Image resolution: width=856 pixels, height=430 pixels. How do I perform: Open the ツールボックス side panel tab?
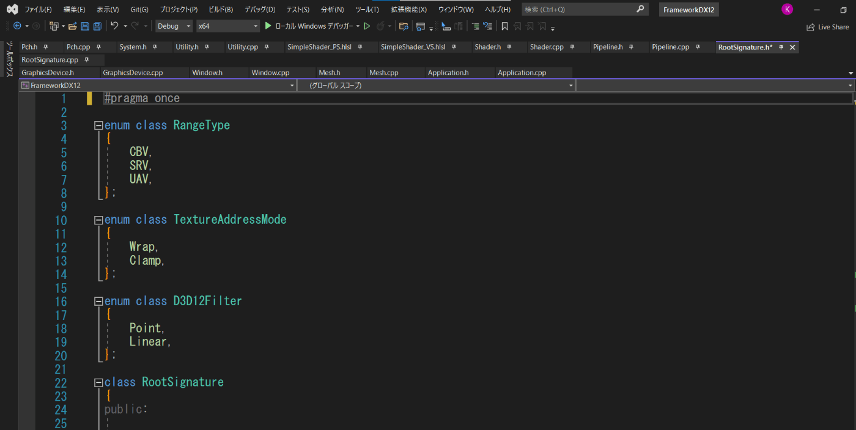click(x=9, y=59)
